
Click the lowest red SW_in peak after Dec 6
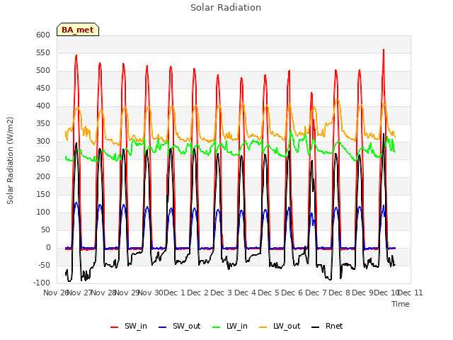[311, 93]
